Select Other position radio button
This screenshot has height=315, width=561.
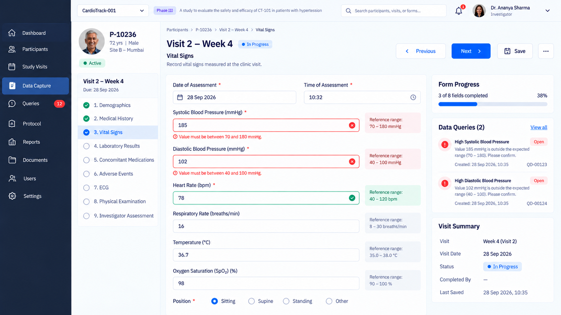[329, 301]
